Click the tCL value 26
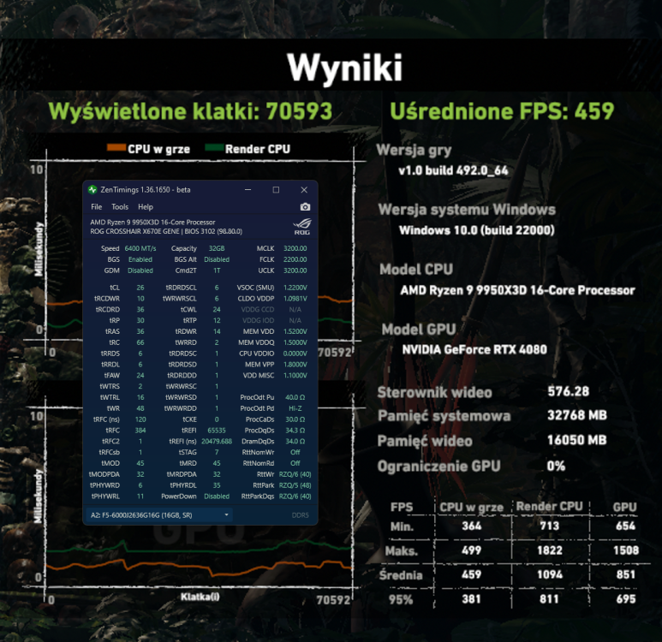The image size is (662, 642). coord(140,288)
